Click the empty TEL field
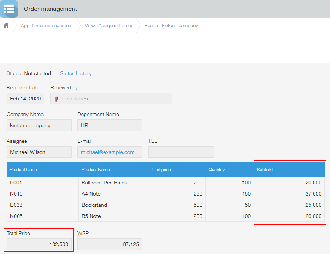 (181, 152)
